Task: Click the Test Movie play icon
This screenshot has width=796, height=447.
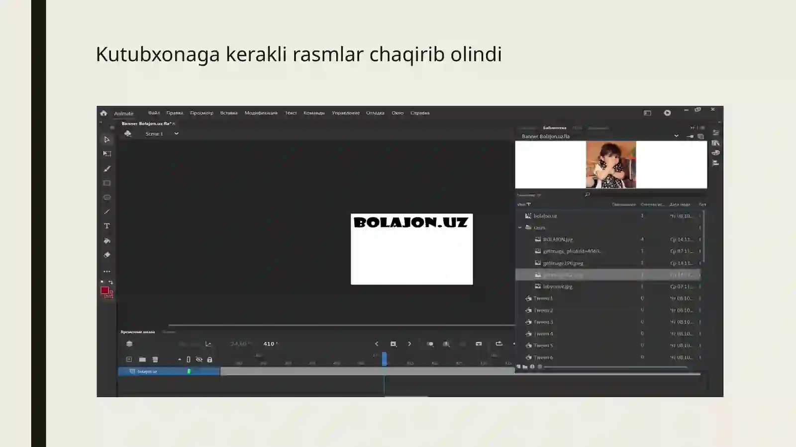Action: tap(667, 113)
